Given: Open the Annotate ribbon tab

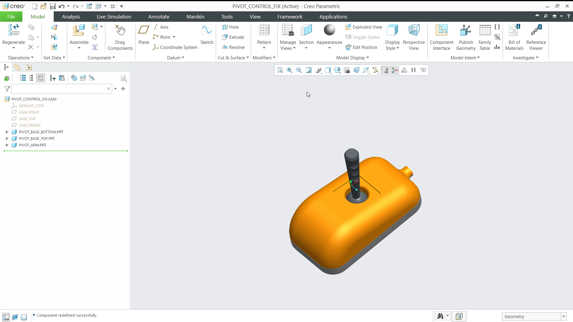Looking at the screenshot, I should pyautogui.click(x=159, y=17).
